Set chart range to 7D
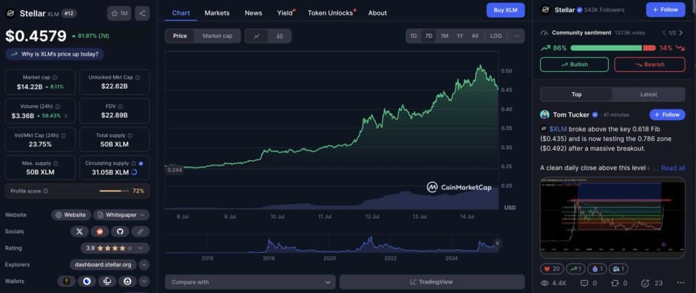The width and height of the screenshot is (696, 293). 428,36
